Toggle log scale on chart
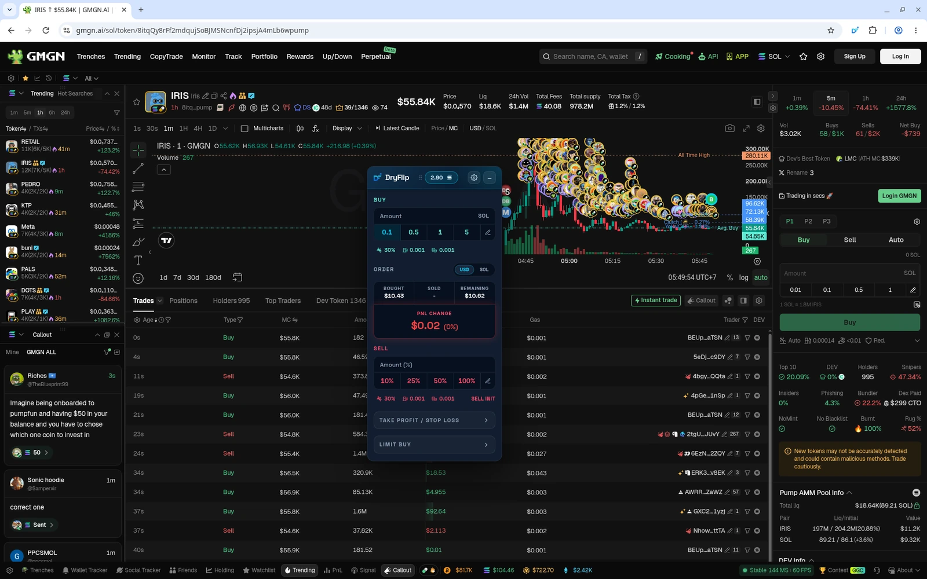 743,277
